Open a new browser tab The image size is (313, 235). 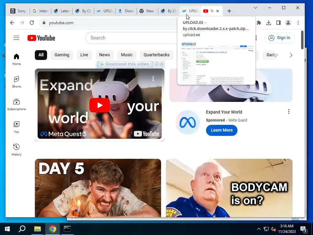point(229,11)
